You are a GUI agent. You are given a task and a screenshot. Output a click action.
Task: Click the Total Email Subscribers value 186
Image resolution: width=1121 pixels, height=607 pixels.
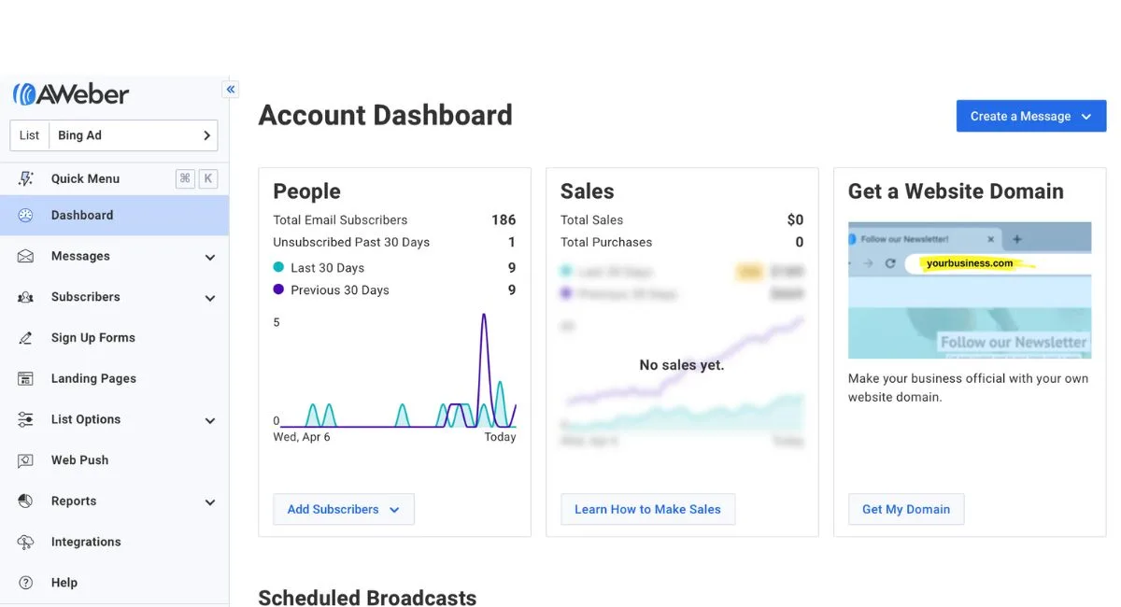(x=504, y=220)
